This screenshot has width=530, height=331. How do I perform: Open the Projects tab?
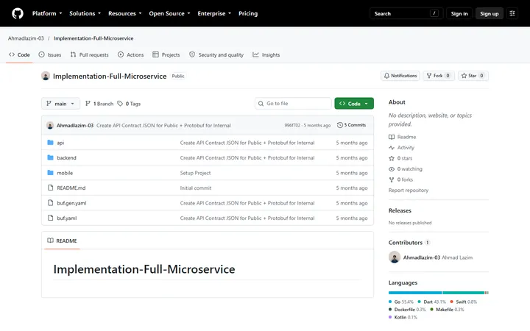(166, 54)
